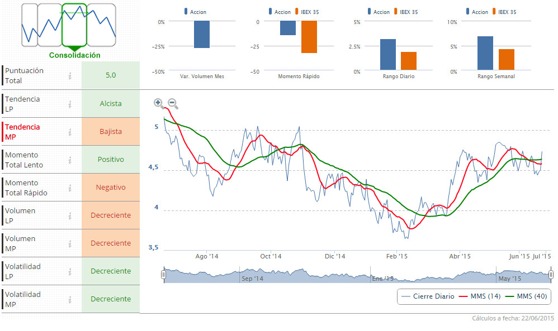Hide the MMS (14) moving average line
Screen dimensions: 558x331
click(479, 296)
